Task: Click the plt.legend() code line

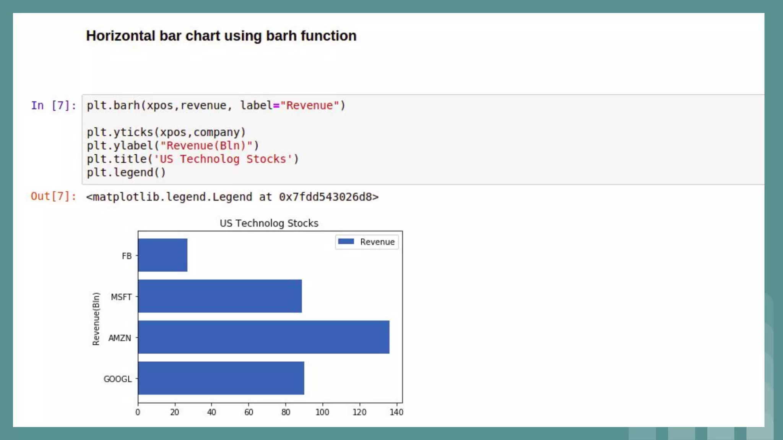Action: tap(126, 172)
